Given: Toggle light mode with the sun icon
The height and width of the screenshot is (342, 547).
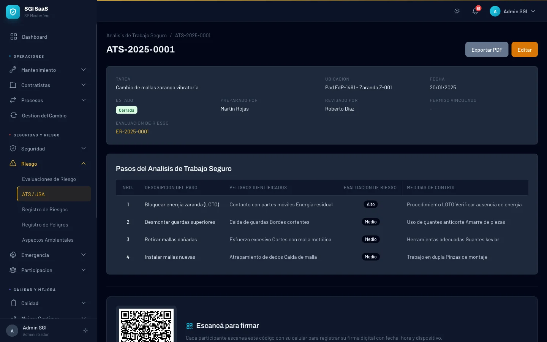Looking at the screenshot, I should click(457, 11).
